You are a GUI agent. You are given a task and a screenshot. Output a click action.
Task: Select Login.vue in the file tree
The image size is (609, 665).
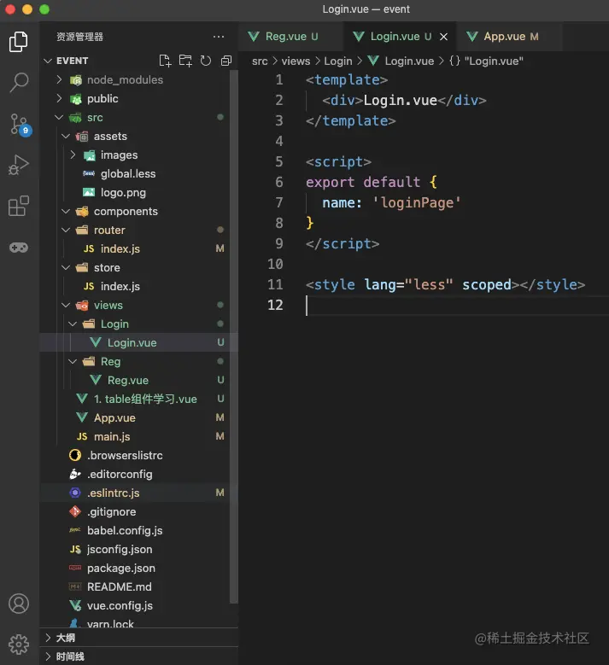coord(135,342)
